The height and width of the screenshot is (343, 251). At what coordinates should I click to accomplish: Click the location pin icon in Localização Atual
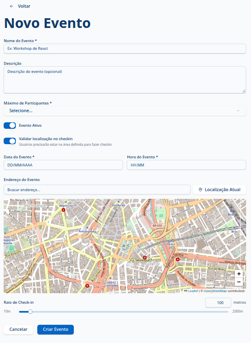click(x=200, y=190)
